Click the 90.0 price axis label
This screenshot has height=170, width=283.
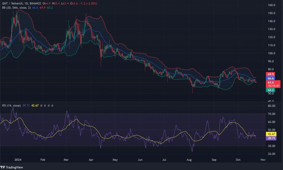[x=271, y=61]
